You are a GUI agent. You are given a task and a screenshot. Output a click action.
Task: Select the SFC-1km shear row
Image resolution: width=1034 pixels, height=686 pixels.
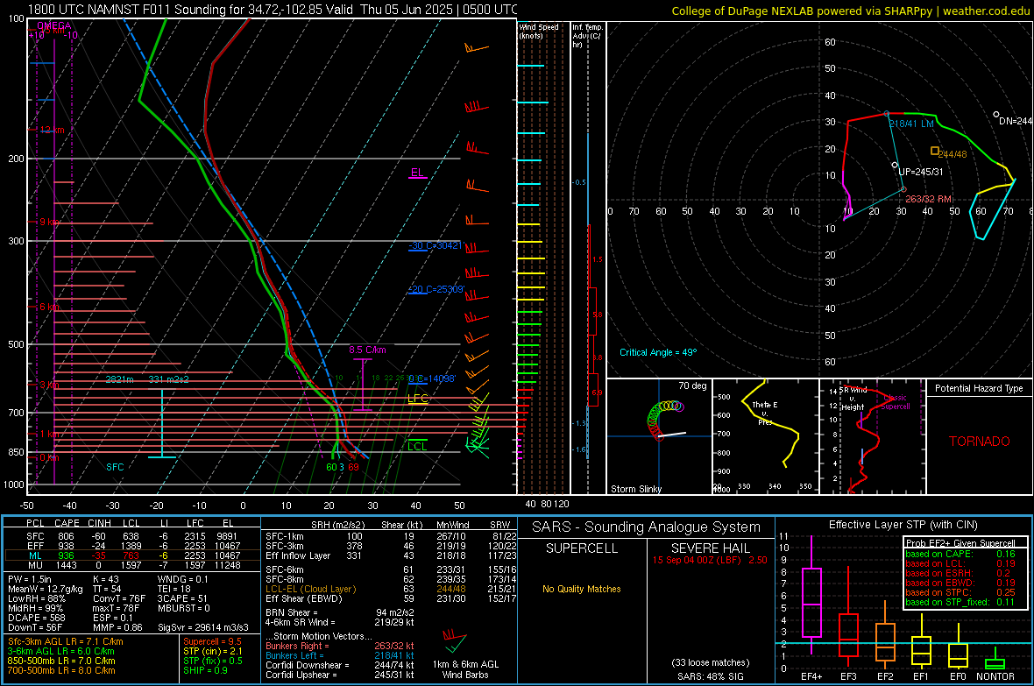pyautogui.click(x=391, y=536)
